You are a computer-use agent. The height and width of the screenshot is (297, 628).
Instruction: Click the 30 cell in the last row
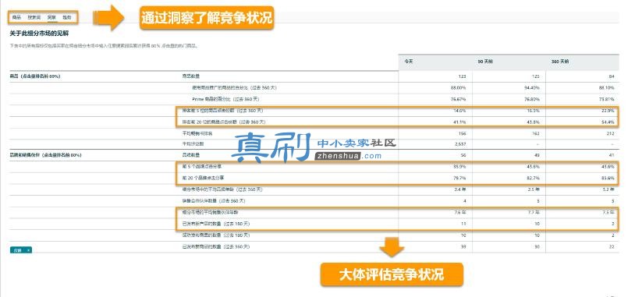click(x=536, y=246)
